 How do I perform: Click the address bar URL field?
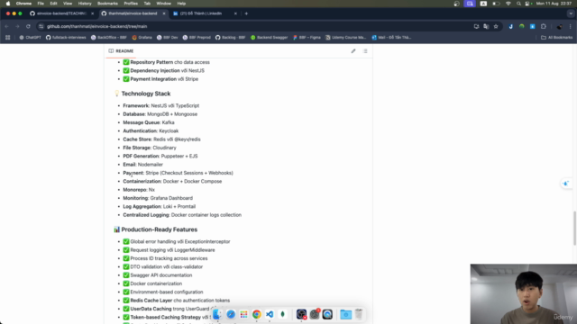tap(258, 26)
